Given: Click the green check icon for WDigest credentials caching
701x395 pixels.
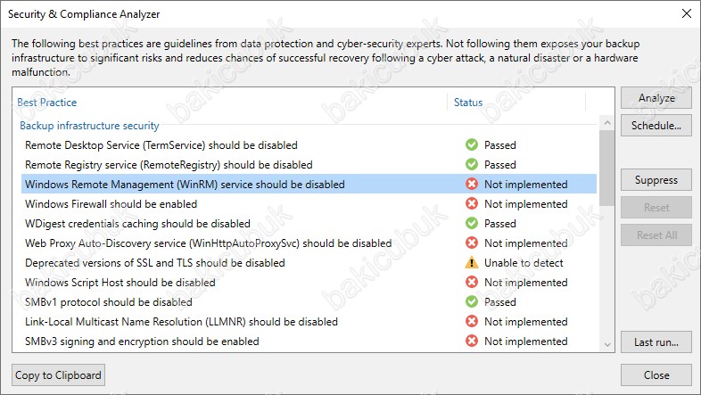Looking at the screenshot, I should 471,224.
